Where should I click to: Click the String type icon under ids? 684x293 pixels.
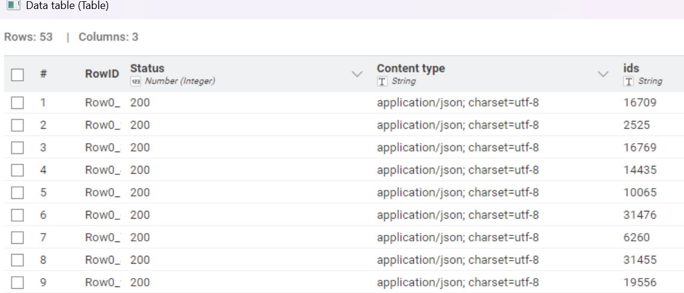point(629,81)
